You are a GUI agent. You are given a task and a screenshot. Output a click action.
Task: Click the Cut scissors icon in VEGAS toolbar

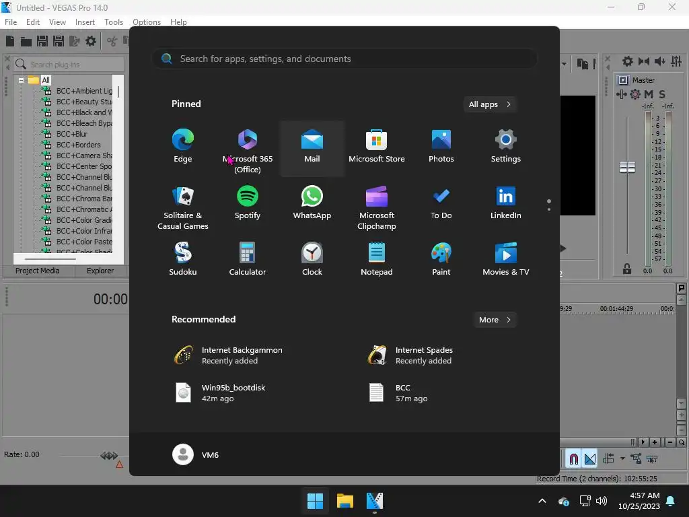(x=112, y=41)
